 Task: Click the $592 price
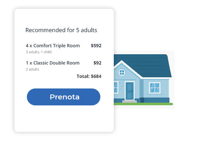point(96,46)
